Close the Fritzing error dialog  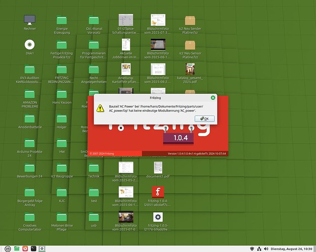click(x=213, y=97)
